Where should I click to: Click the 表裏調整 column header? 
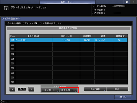[120, 36]
